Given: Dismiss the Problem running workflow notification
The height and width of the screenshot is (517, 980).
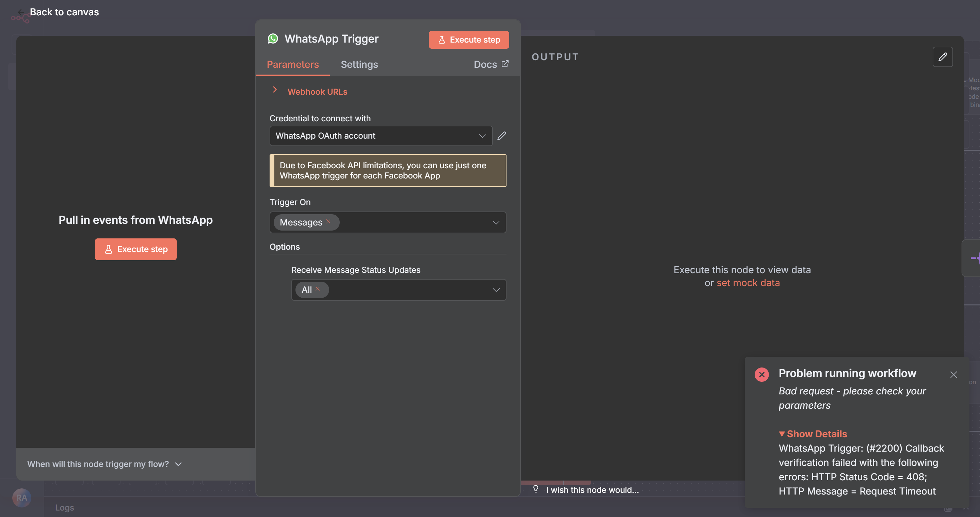Looking at the screenshot, I should click(953, 374).
